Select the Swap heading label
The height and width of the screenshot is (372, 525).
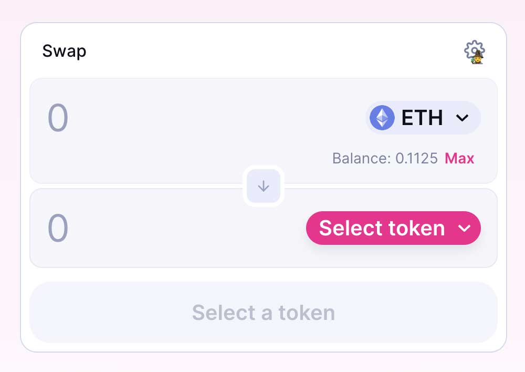[64, 51]
